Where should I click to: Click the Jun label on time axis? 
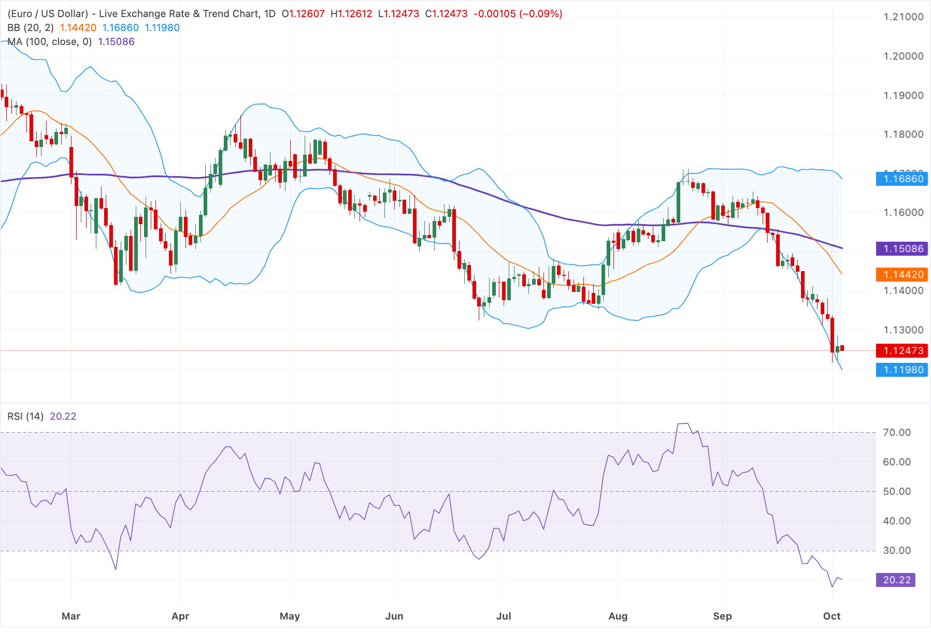tap(394, 616)
